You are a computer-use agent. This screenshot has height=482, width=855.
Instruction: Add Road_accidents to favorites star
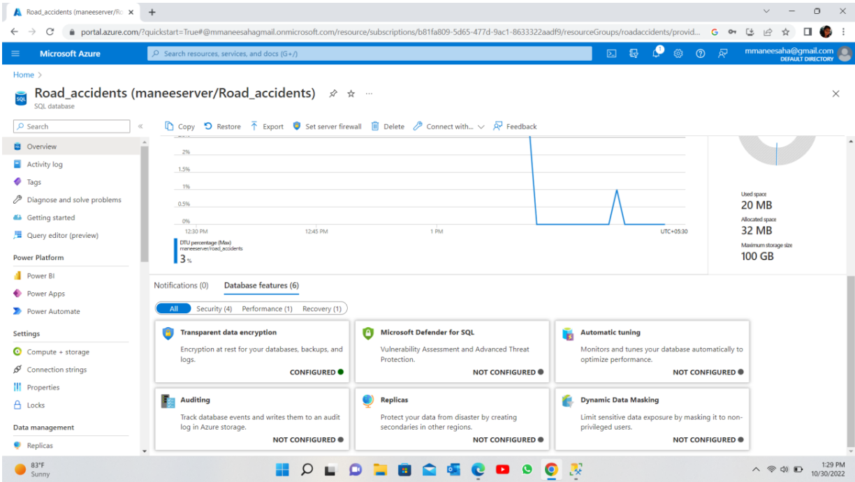click(351, 93)
